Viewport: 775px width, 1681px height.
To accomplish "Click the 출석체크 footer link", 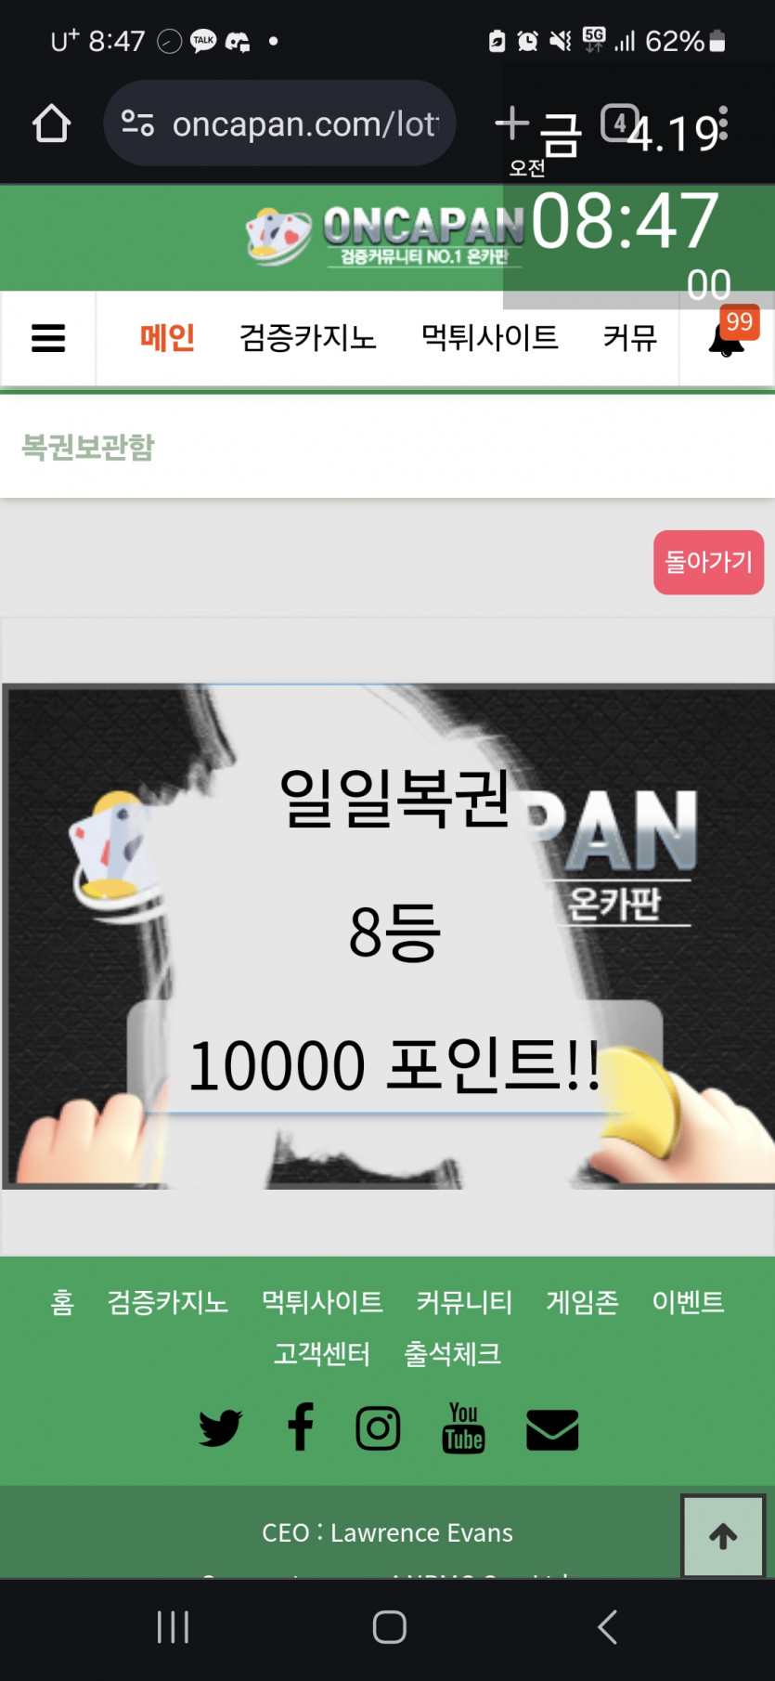I will click(453, 1353).
